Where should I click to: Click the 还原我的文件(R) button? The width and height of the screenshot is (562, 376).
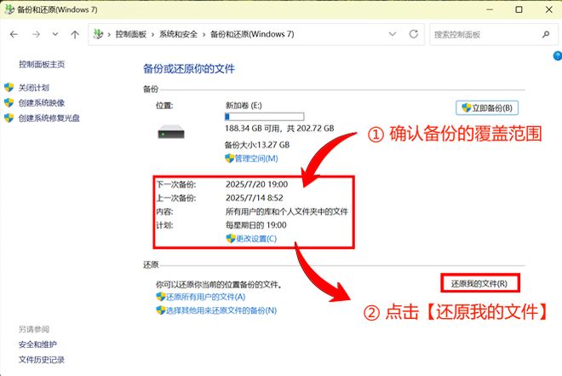480,284
